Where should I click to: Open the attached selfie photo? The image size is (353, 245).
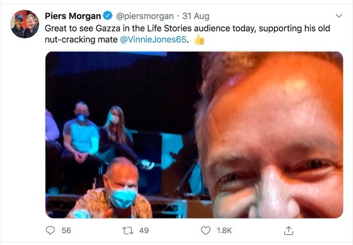pyautogui.click(x=194, y=135)
